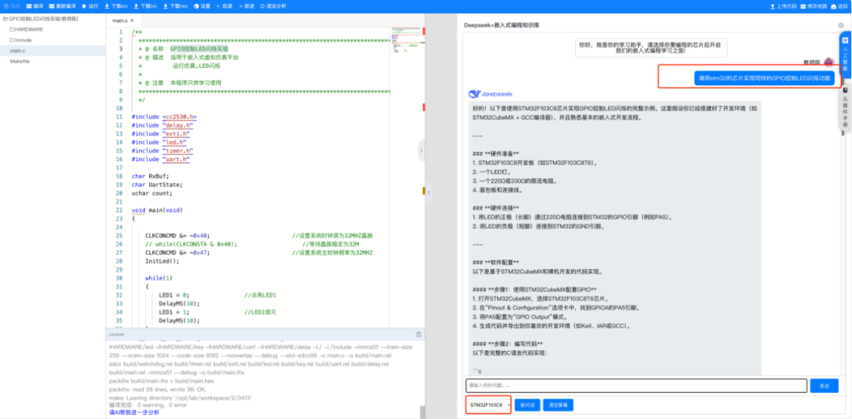Open 语法分析 (Syntax analysis)
This screenshot has width=852, height=419.
(274, 6)
